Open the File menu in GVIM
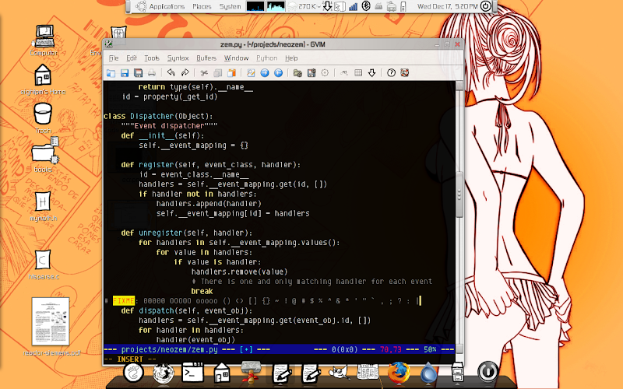 coord(114,58)
